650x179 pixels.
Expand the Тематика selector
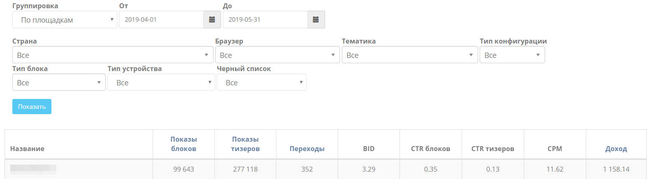click(x=410, y=55)
